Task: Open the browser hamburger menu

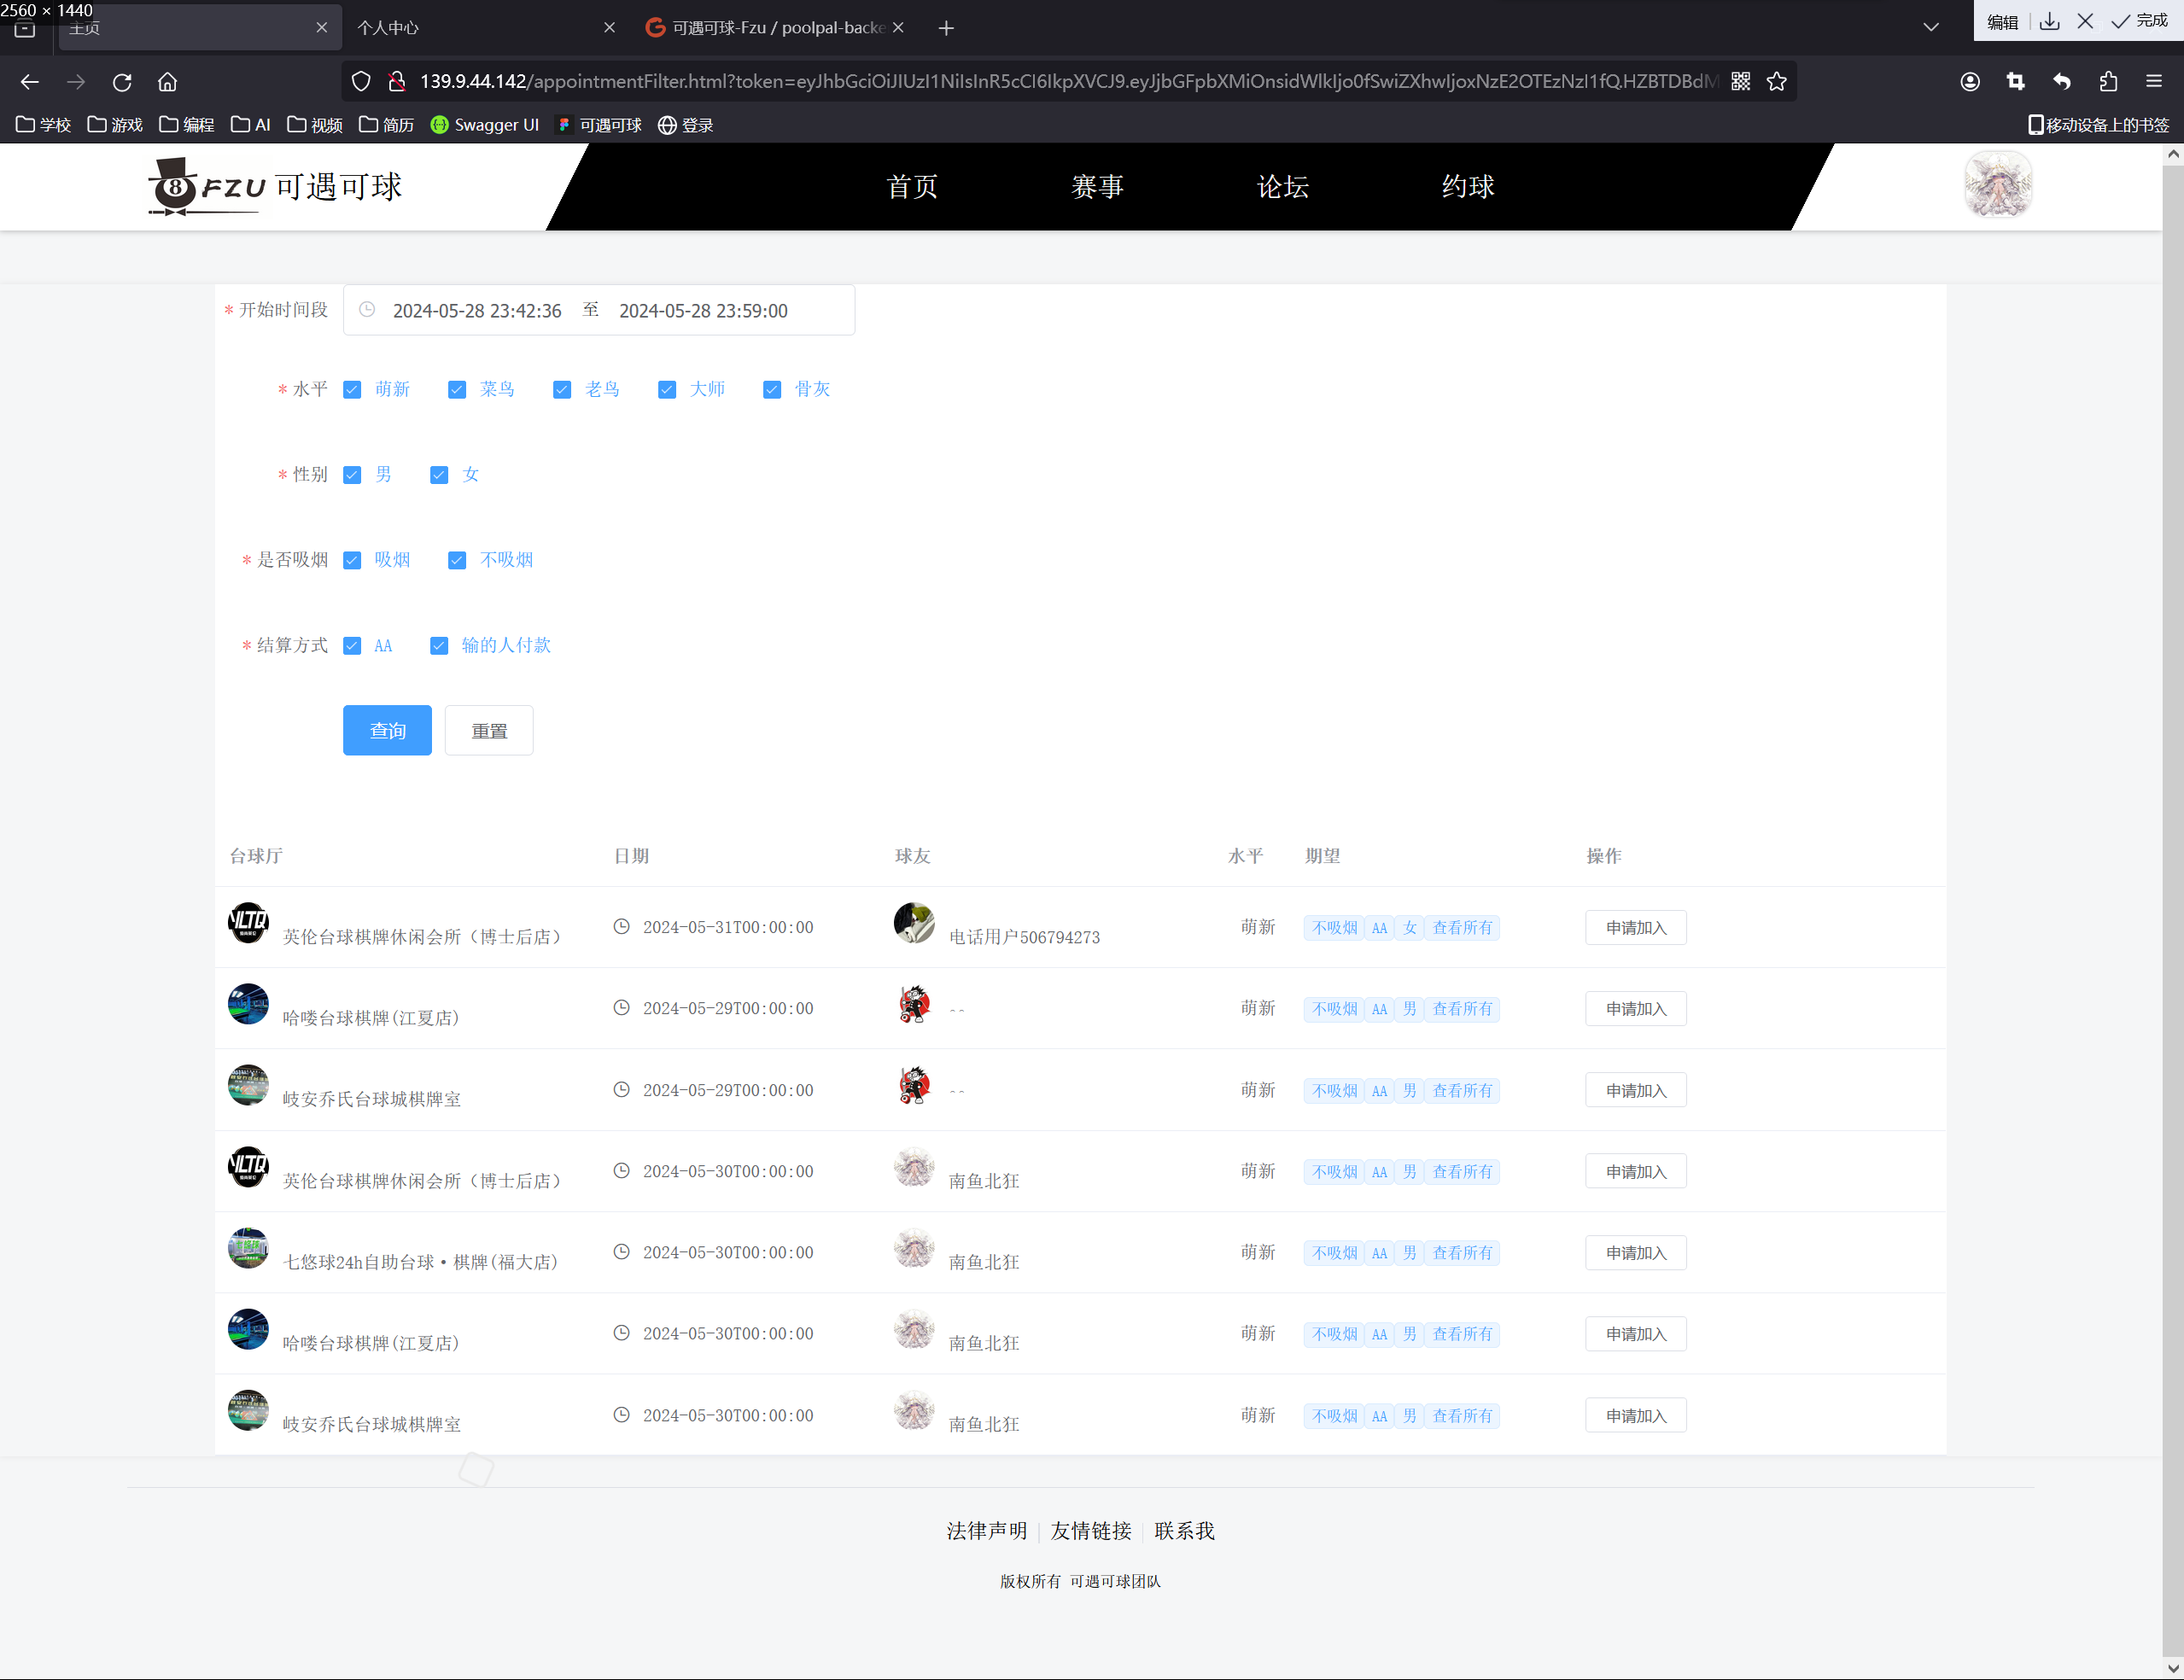Action: 2153,82
